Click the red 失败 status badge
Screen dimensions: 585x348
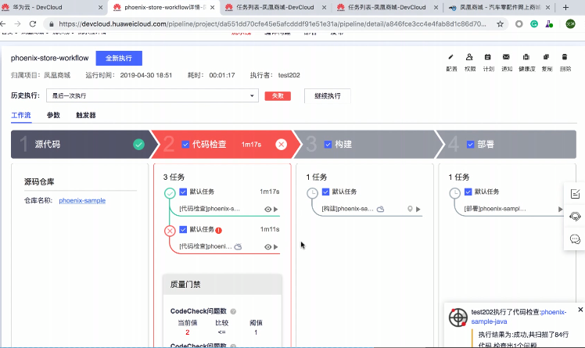tap(278, 96)
